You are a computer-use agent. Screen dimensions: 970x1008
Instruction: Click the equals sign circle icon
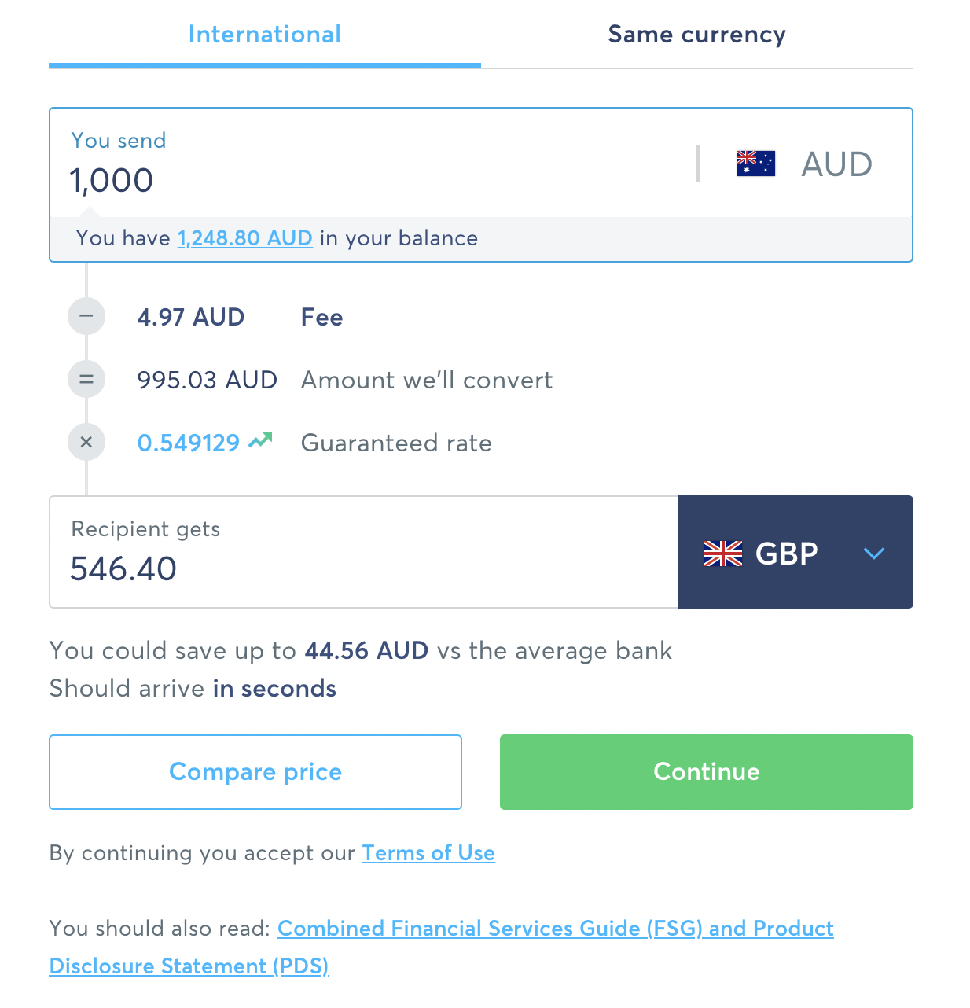tap(86, 379)
